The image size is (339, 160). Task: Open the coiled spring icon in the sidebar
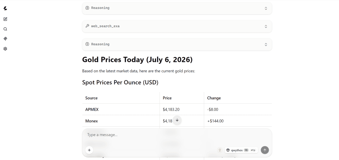[5, 39]
